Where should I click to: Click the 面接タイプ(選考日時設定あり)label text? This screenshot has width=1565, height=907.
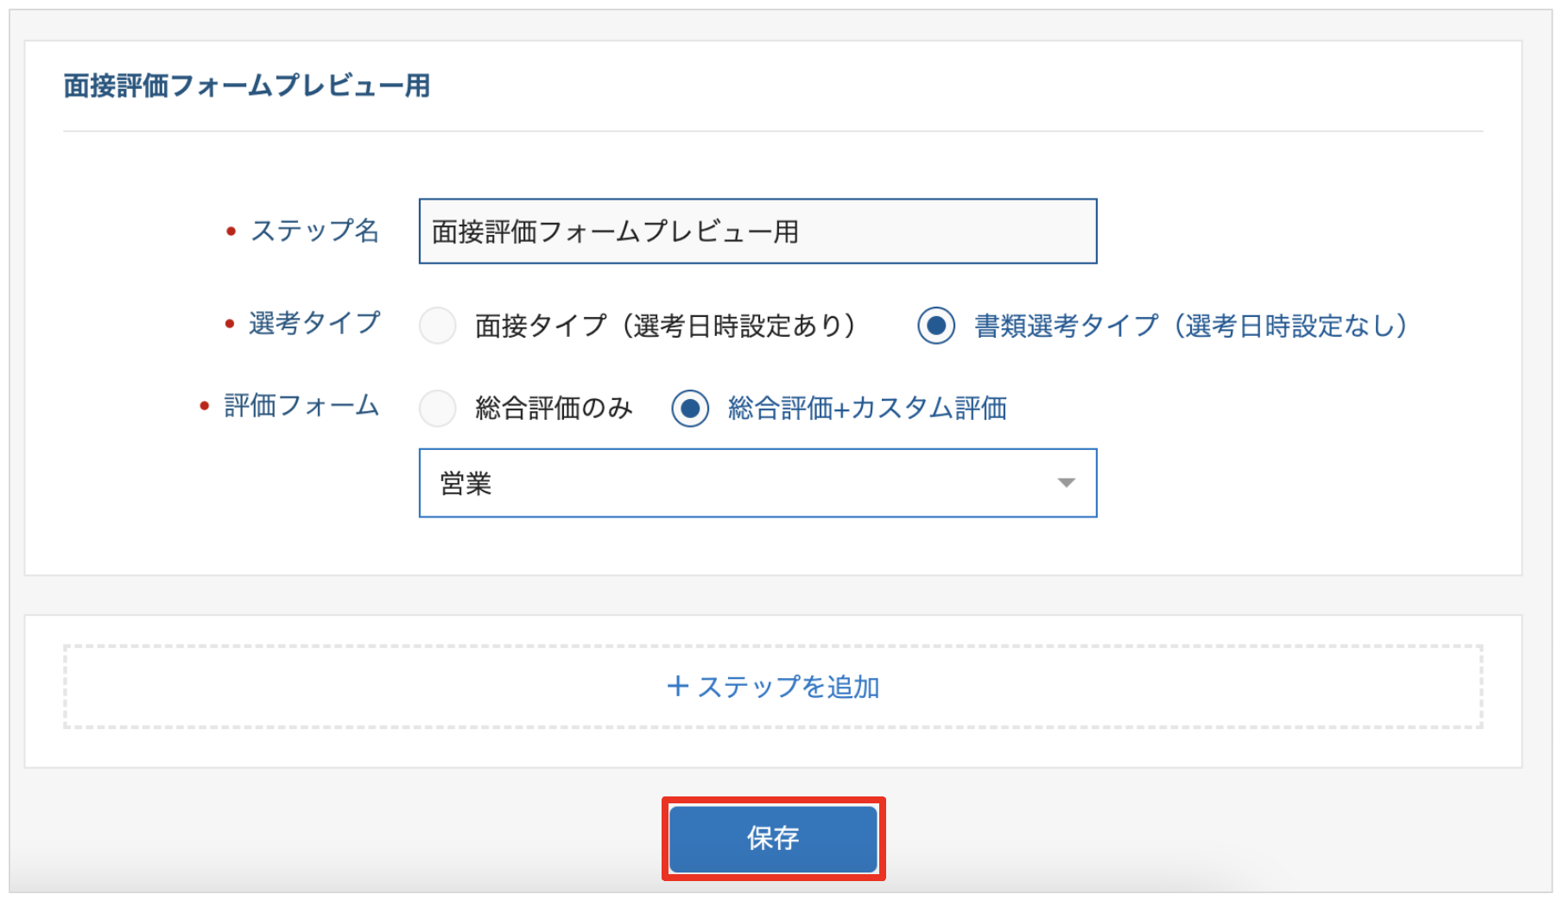click(x=665, y=326)
